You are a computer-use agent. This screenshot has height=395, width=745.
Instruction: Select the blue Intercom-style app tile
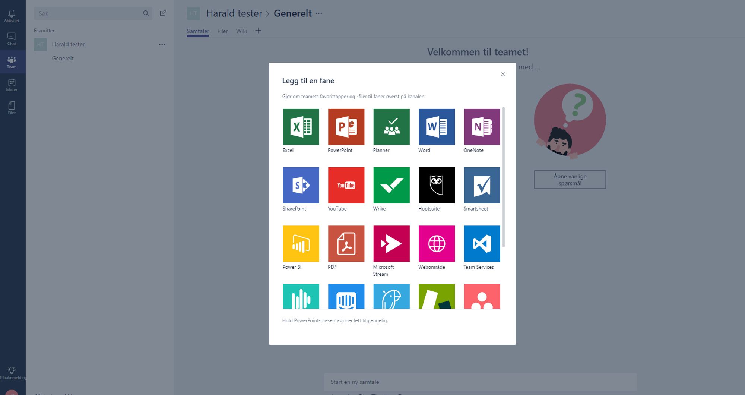(346, 296)
